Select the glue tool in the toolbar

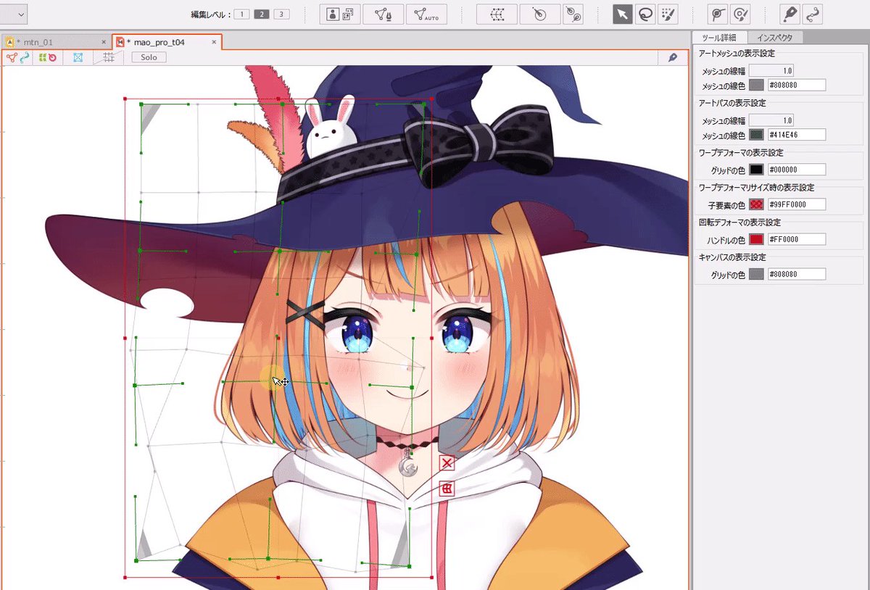click(x=790, y=14)
